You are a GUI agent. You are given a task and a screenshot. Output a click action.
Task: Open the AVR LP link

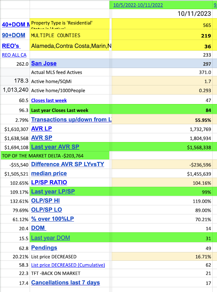click(41, 129)
